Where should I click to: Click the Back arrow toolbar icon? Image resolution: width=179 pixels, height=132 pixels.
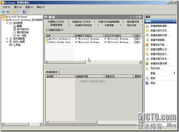[3, 12]
